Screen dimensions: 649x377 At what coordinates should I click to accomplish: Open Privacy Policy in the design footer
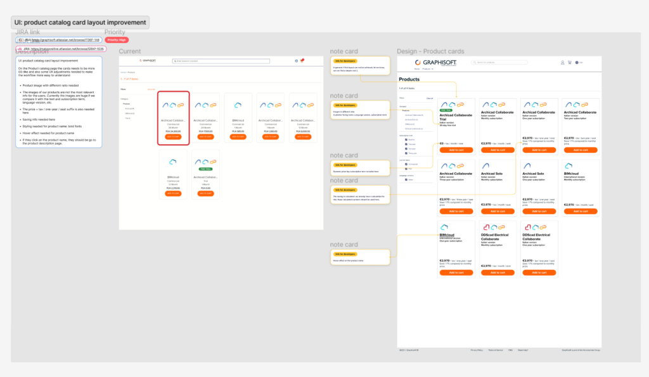tap(477, 350)
